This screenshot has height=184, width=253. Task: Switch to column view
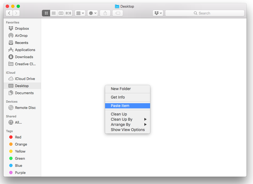pos(61,13)
